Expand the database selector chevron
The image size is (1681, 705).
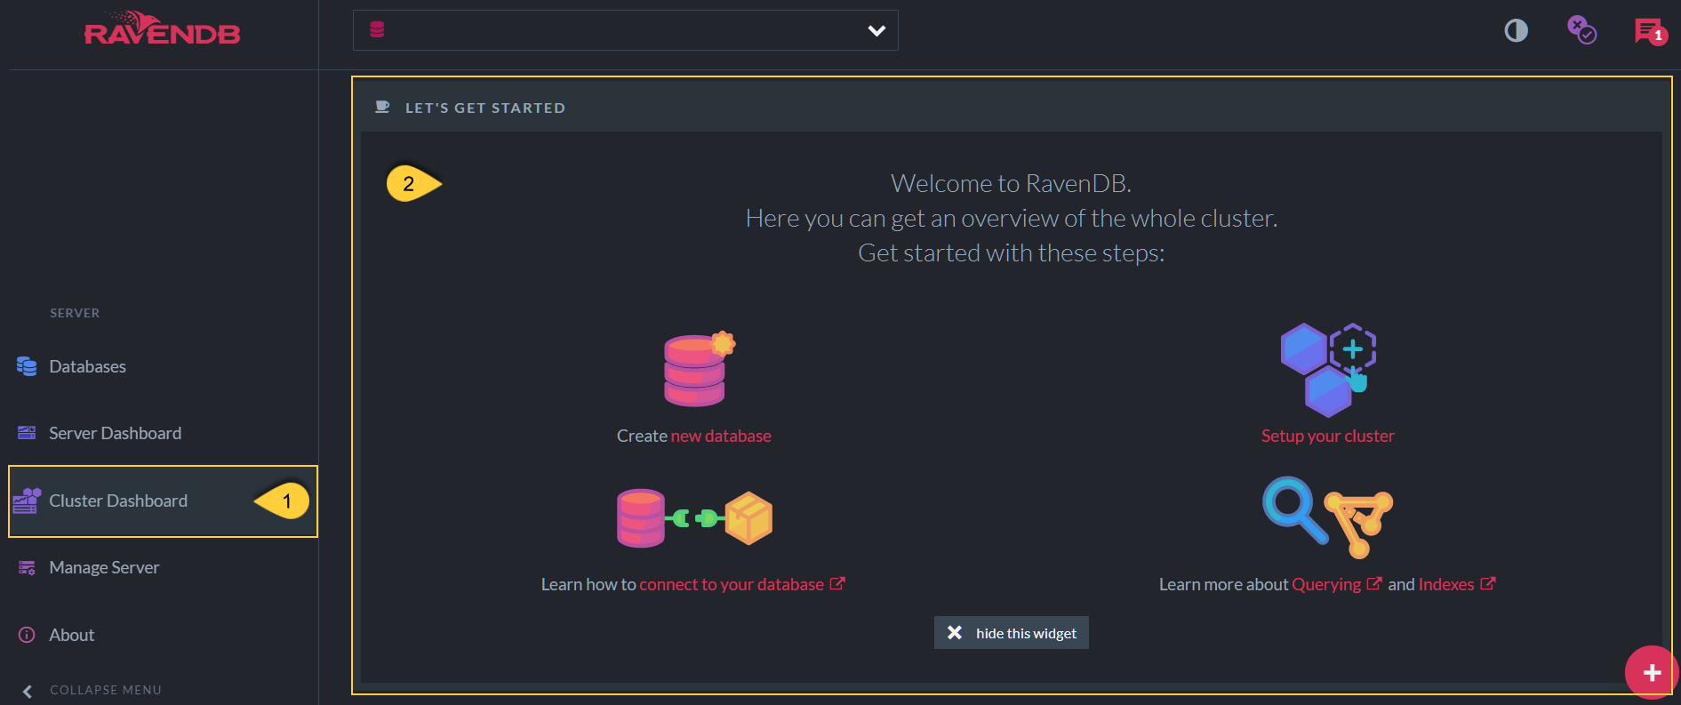[x=877, y=30]
